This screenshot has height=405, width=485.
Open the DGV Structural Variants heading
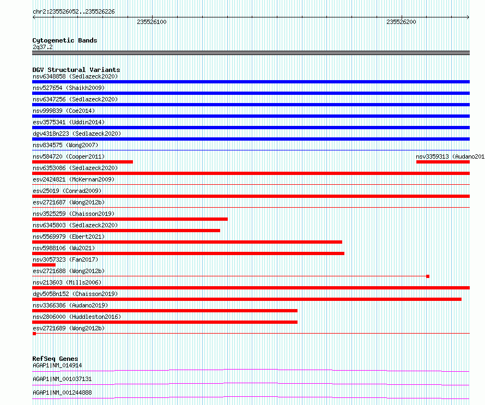pyautogui.click(x=76, y=70)
